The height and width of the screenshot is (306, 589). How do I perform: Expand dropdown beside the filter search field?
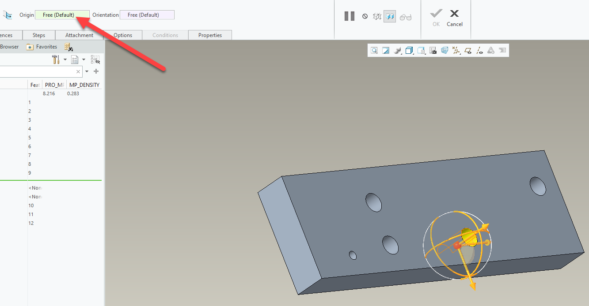point(87,71)
